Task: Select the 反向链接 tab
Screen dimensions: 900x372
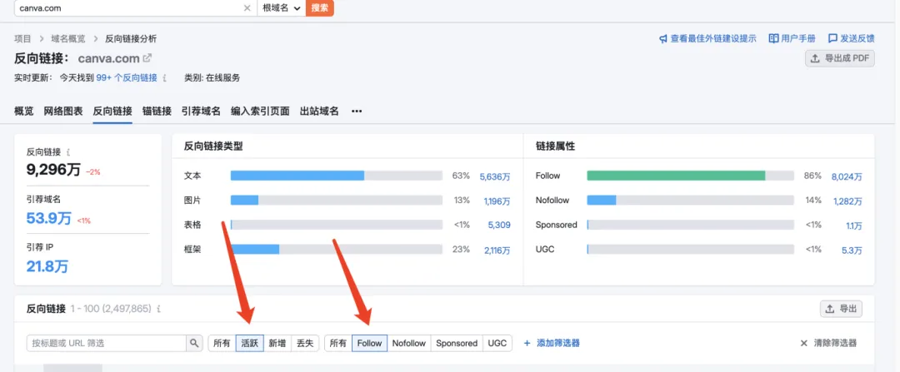Action: tap(112, 112)
